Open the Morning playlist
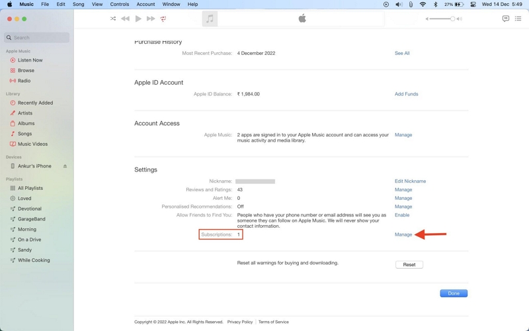The height and width of the screenshot is (331, 529). click(26, 229)
